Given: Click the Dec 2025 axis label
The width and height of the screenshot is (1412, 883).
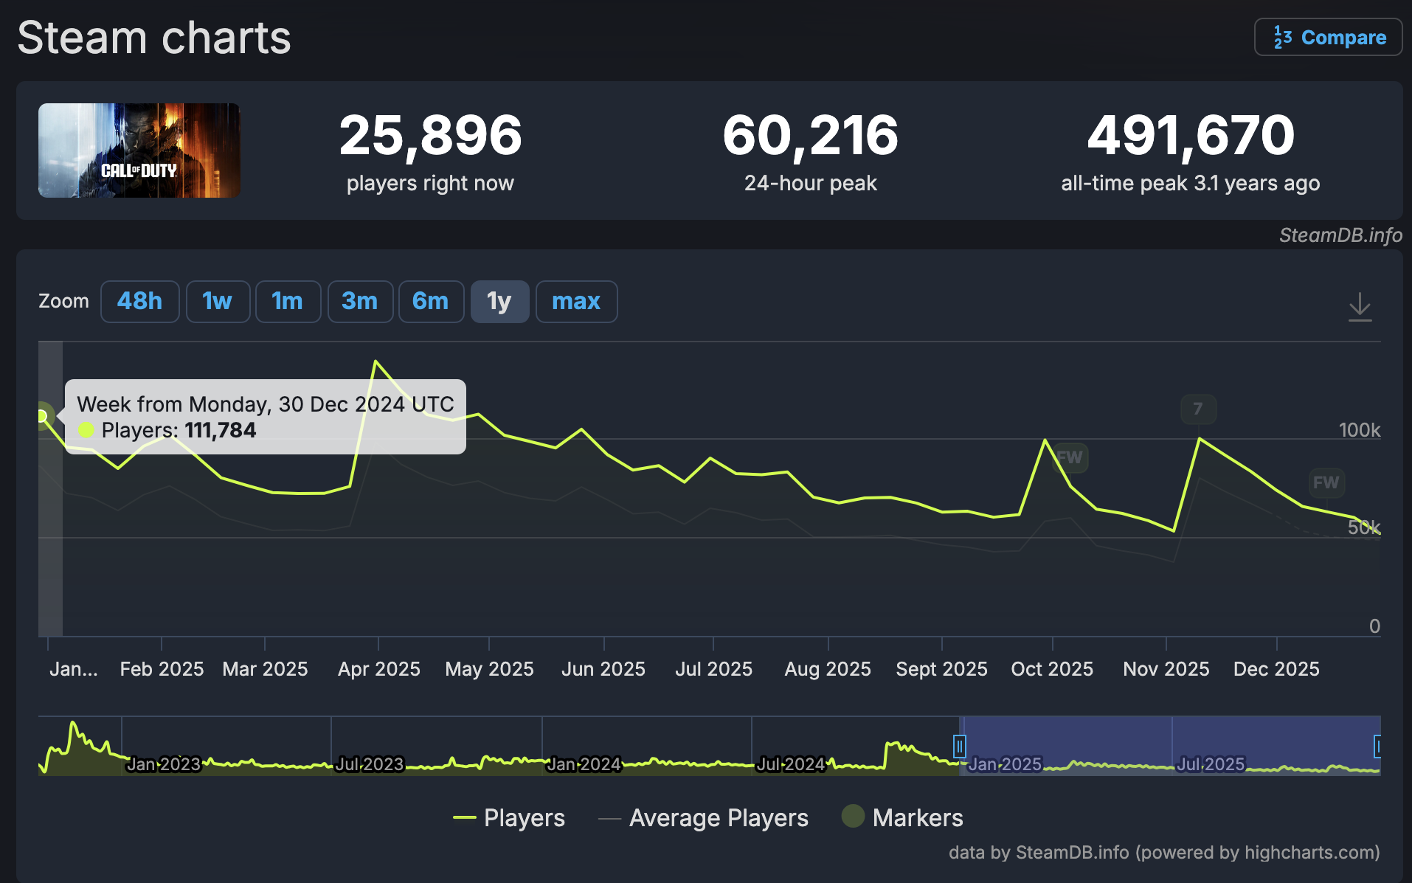Looking at the screenshot, I should coord(1277,669).
